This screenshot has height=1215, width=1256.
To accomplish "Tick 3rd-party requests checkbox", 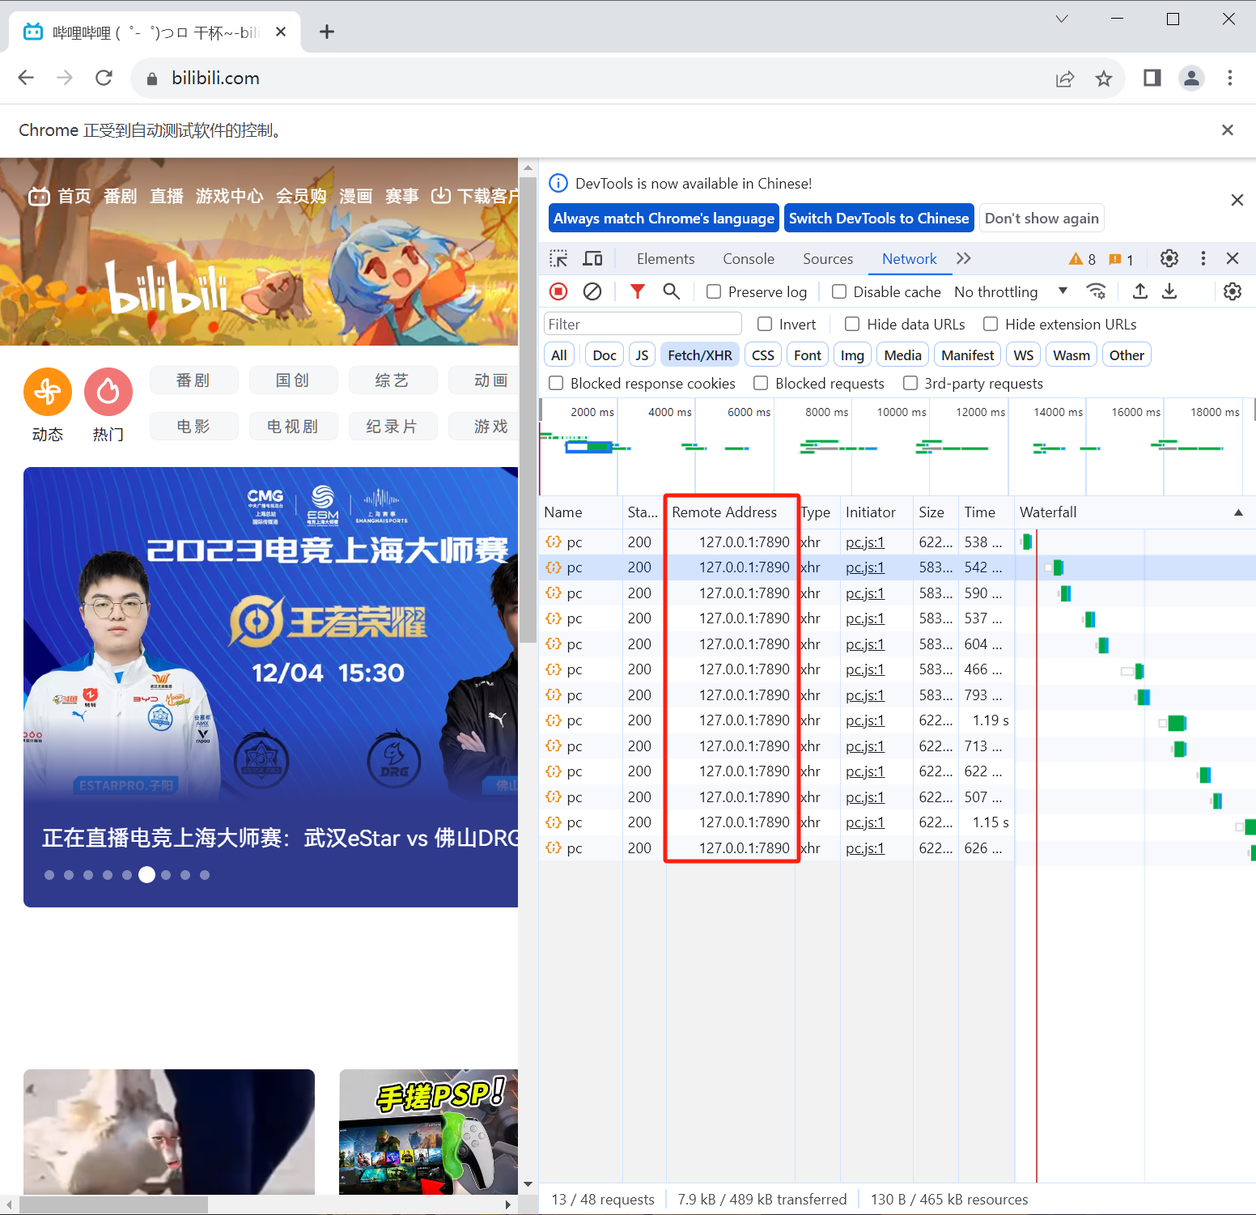I will [x=910, y=383].
